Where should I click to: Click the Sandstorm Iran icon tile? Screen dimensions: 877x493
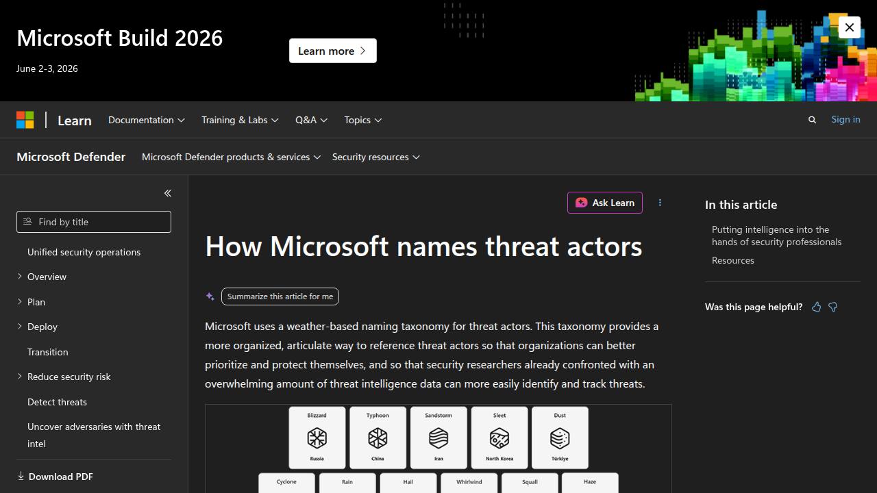[x=438, y=438]
